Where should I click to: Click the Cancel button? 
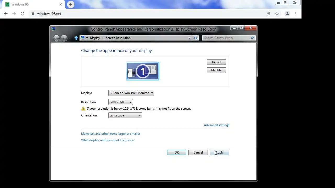point(198,152)
